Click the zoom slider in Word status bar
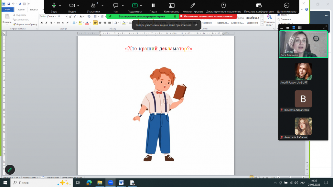The width and height of the screenshot is (333, 187). click(x=290, y=177)
